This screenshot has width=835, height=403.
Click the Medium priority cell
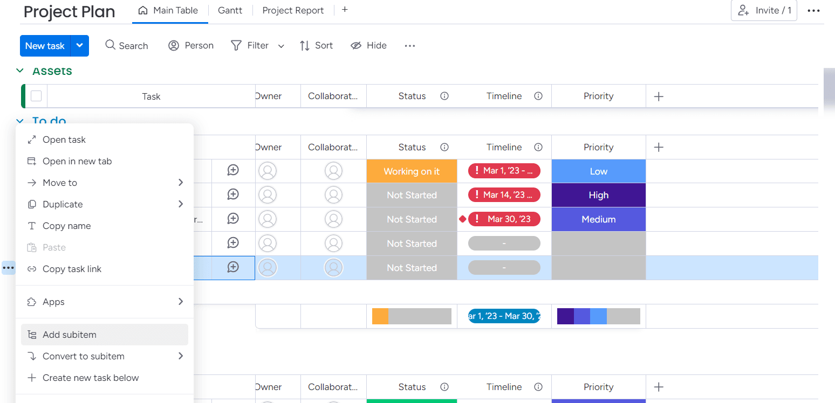pyautogui.click(x=599, y=219)
